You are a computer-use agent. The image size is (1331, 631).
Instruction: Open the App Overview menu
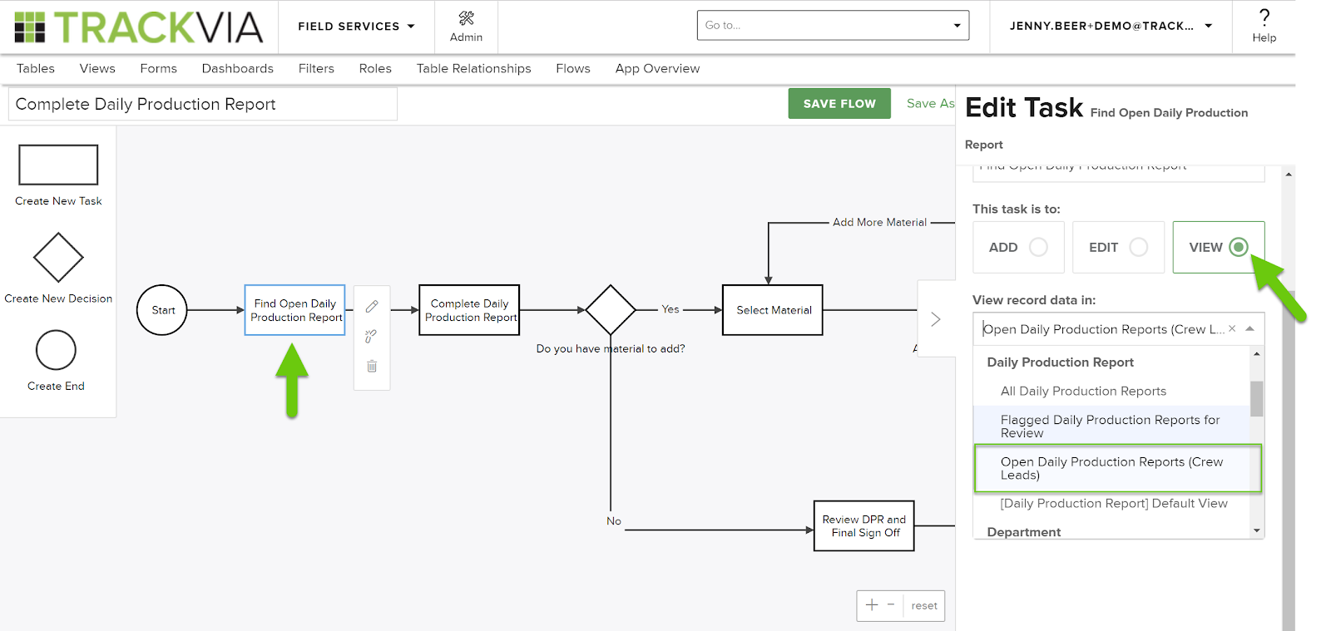coord(657,68)
